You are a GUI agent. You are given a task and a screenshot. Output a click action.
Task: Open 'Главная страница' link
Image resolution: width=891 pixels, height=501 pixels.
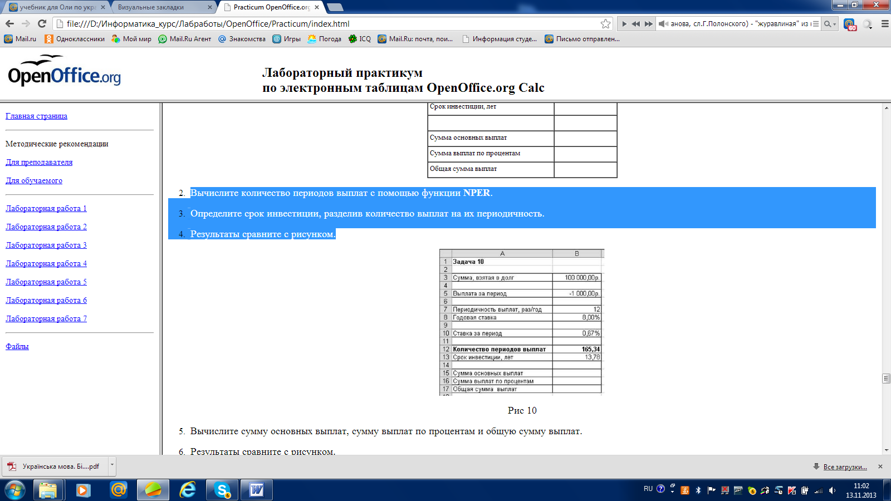pos(36,116)
